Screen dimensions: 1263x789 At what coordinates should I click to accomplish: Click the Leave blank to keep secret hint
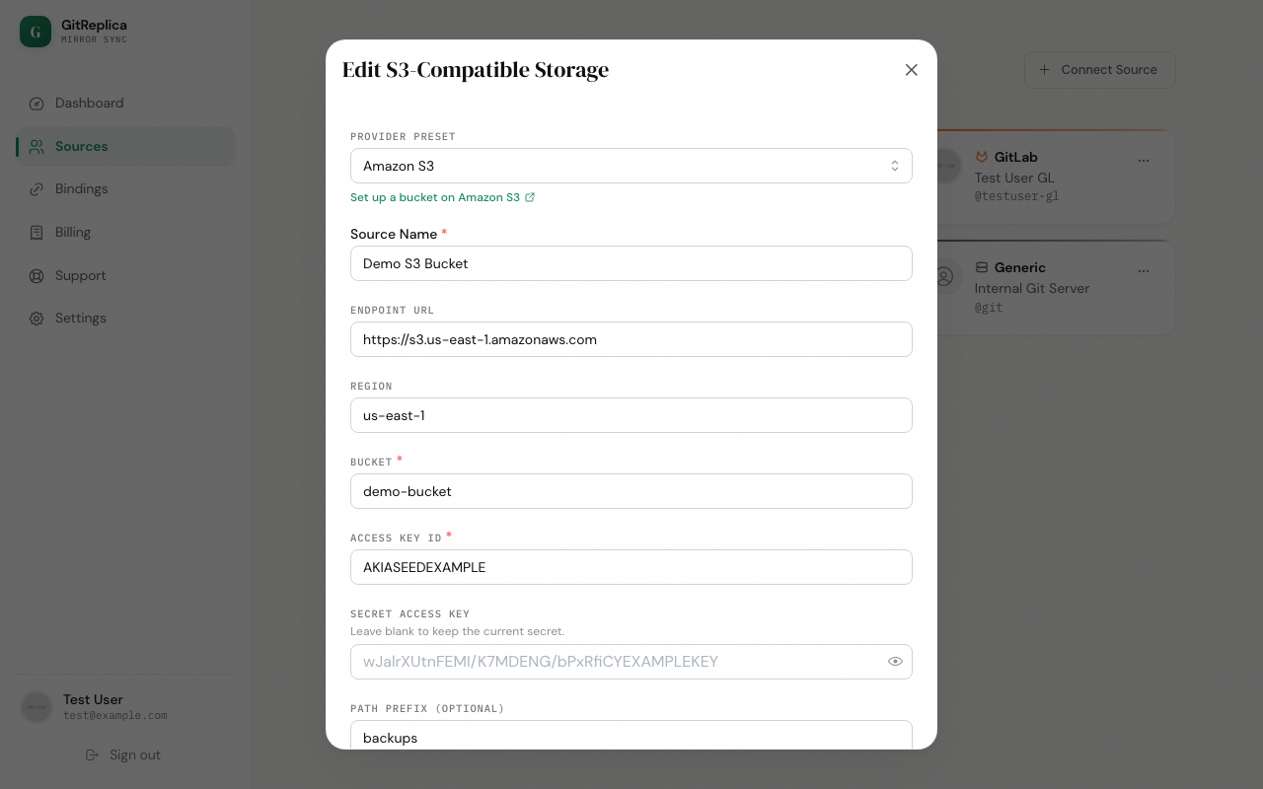pyautogui.click(x=458, y=631)
